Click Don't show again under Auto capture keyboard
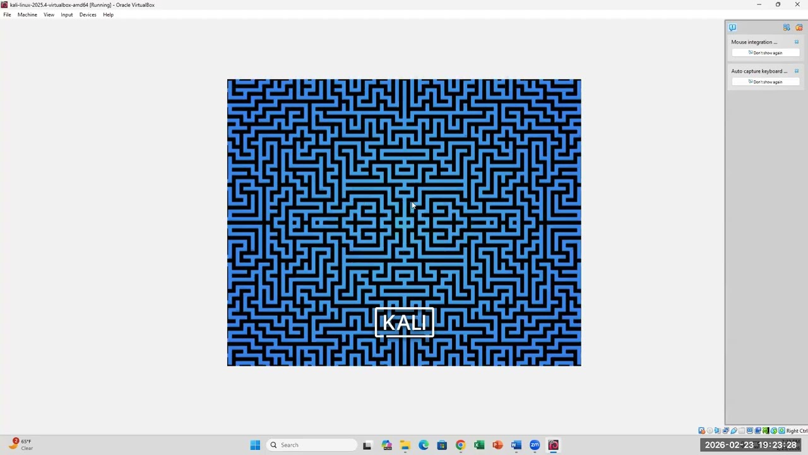The image size is (808, 455). (765, 82)
